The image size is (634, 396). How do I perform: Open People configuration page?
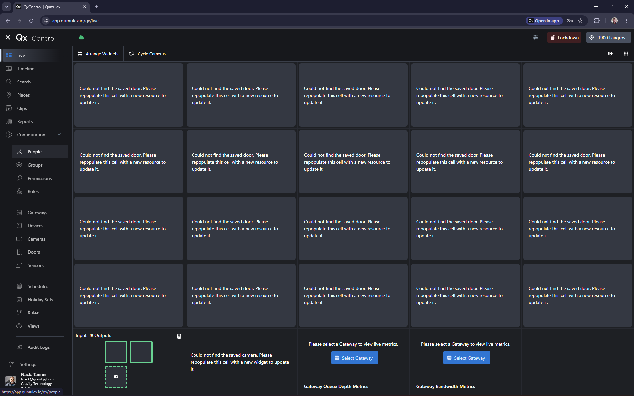[40, 152]
